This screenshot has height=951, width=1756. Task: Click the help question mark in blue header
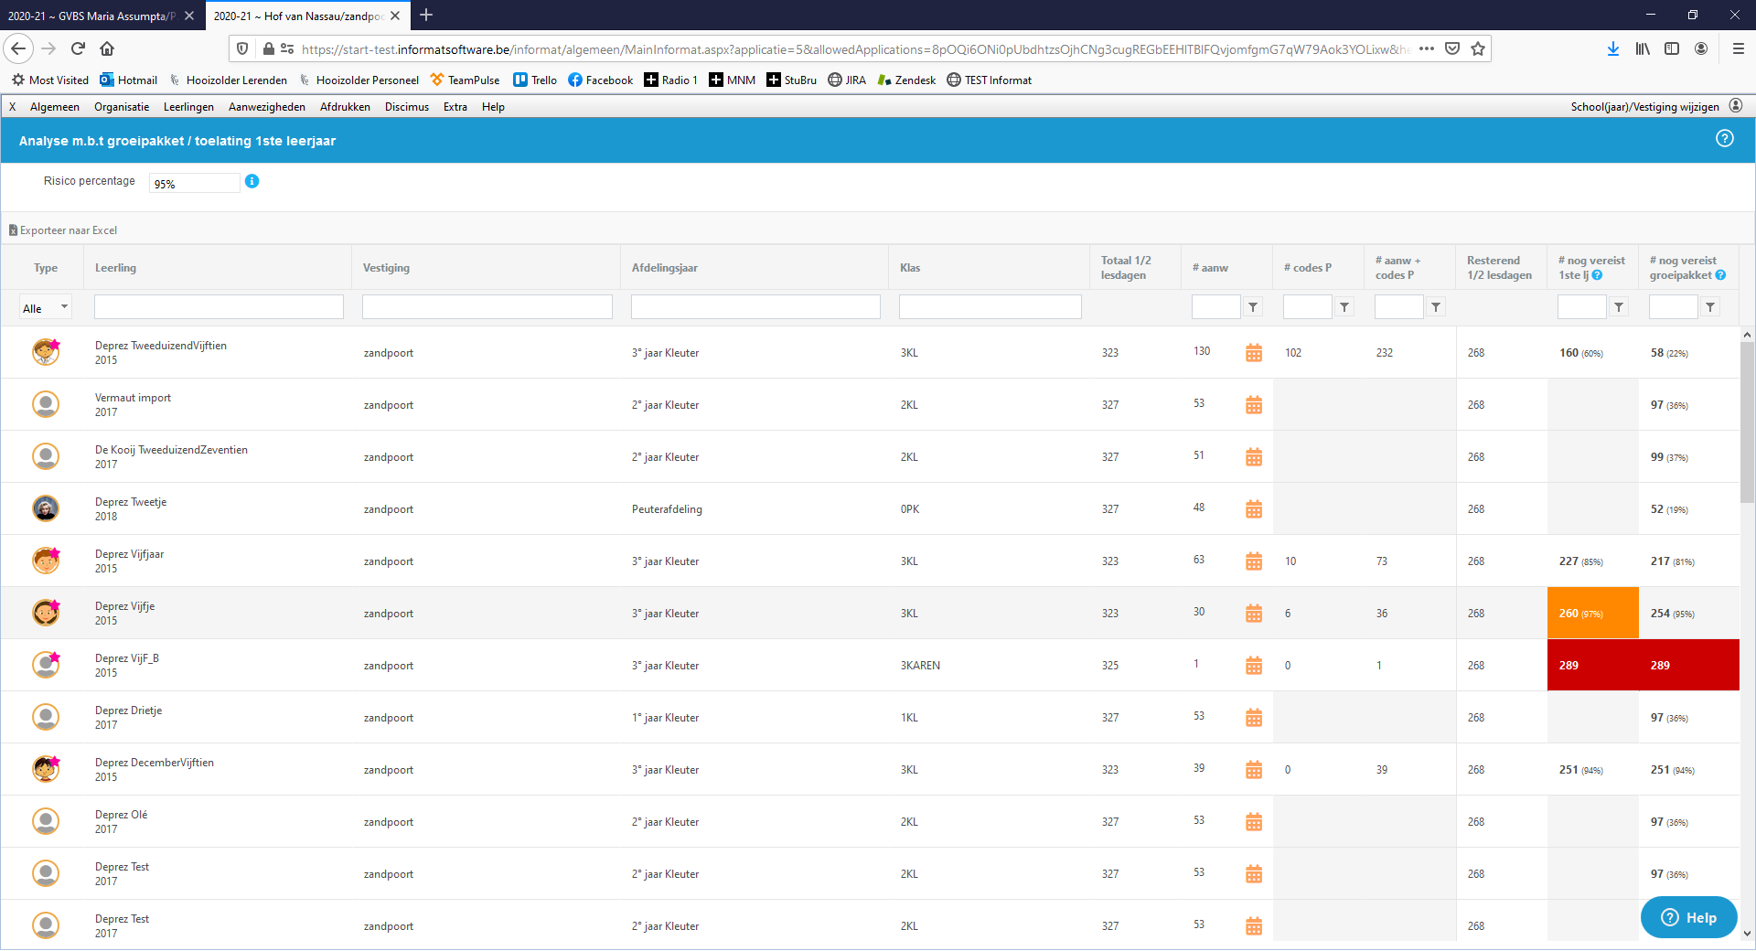(1724, 139)
